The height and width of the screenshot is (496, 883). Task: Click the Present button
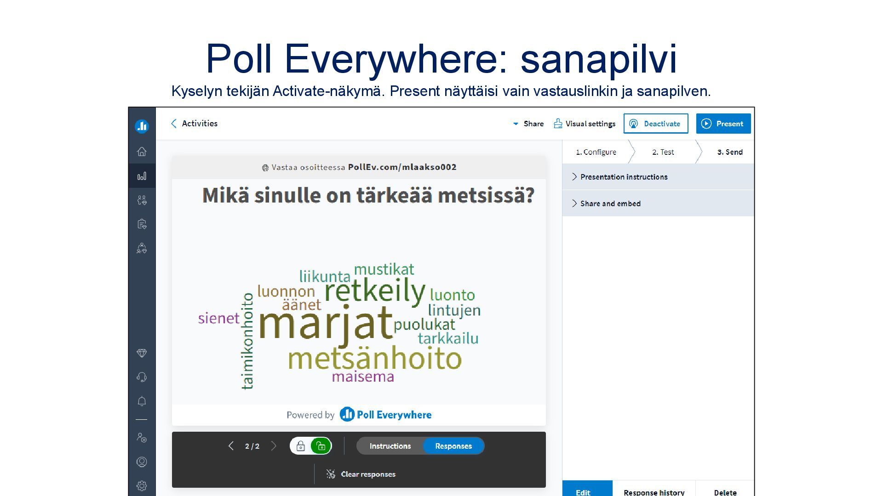pos(723,124)
